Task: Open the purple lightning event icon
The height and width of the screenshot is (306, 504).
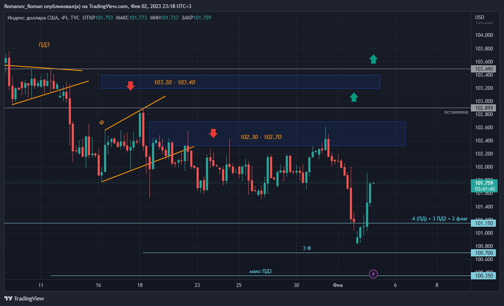Action: click(x=373, y=274)
